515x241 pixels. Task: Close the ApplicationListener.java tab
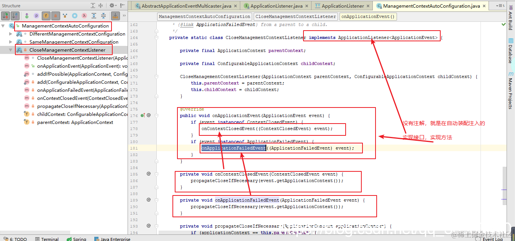(x=307, y=6)
